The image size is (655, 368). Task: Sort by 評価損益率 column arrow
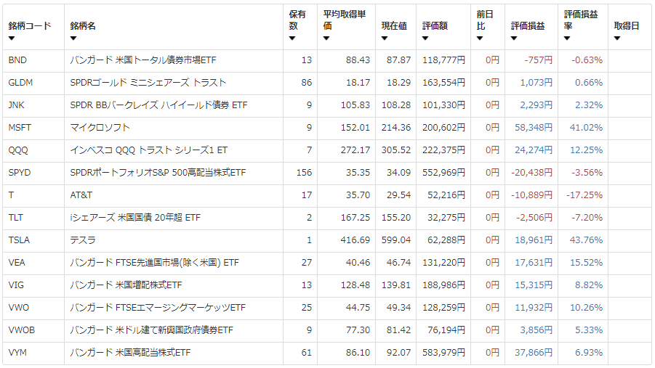pyautogui.click(x=567, y=38)
